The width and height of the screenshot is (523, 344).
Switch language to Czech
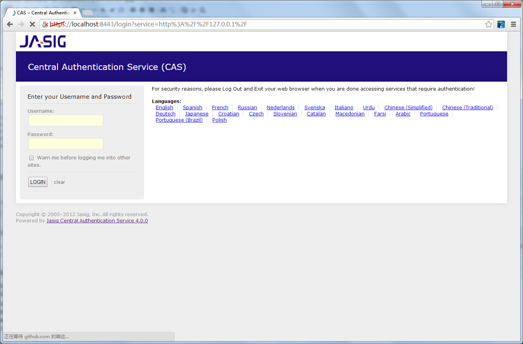click(256, 114)
